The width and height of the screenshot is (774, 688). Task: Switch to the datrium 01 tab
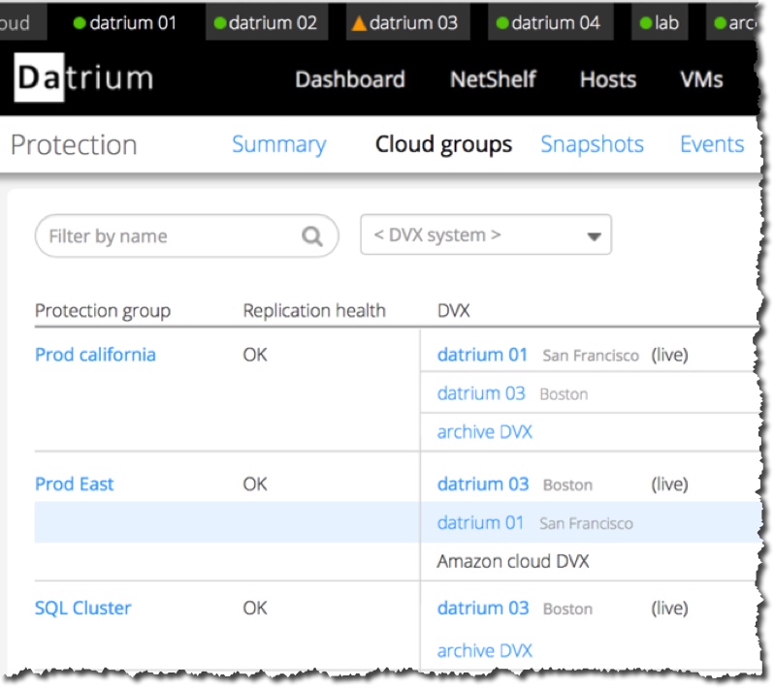124,22
